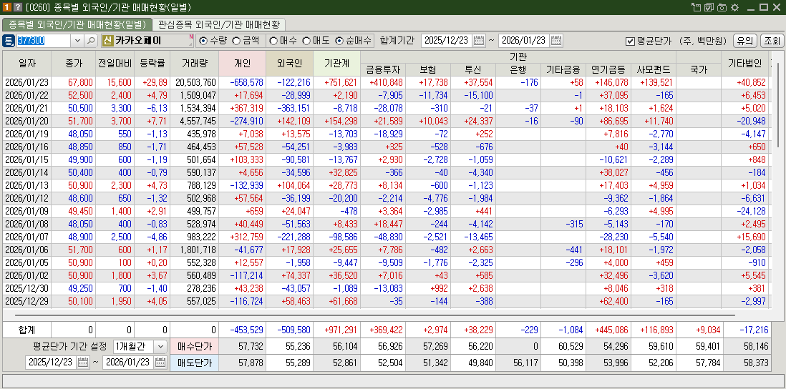This screenshot has height=389, width=786.
Task: Click the horizontal scrollbar below the table
Action: click(x=375, y=315)
